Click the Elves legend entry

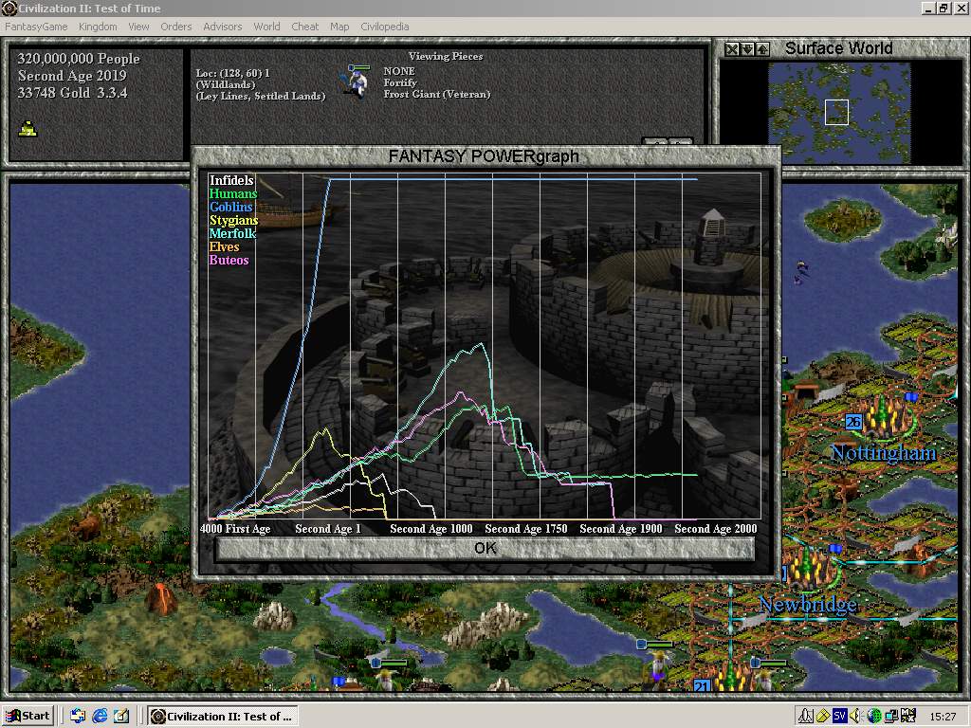(224, 247)
